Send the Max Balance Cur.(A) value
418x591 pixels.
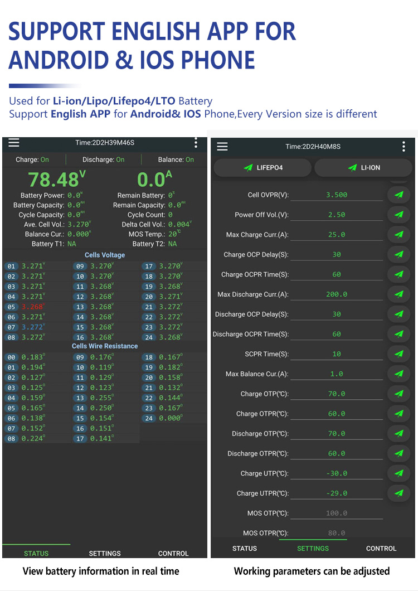point(399,374)
